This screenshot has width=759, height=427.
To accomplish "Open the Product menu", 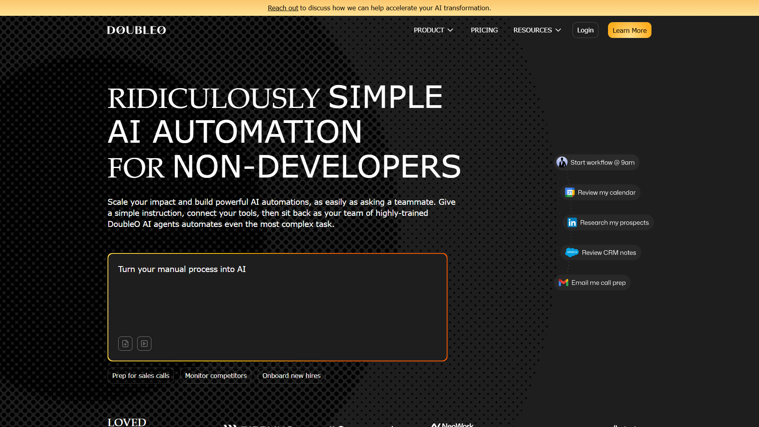I will click(433, 30).
